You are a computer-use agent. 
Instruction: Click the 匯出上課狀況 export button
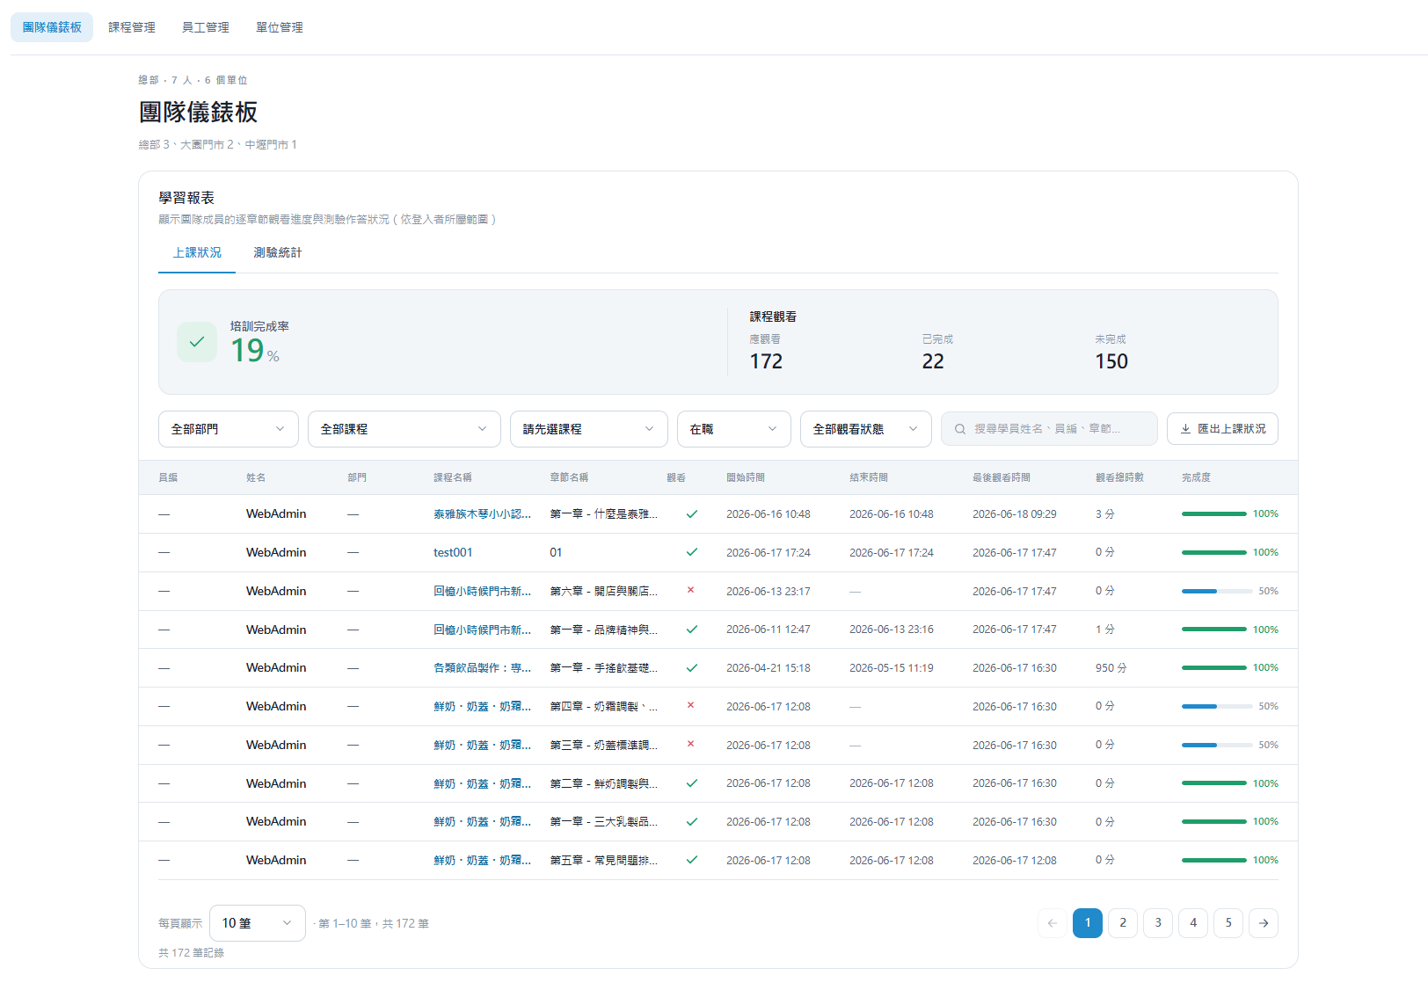(x=1222, y=429)
